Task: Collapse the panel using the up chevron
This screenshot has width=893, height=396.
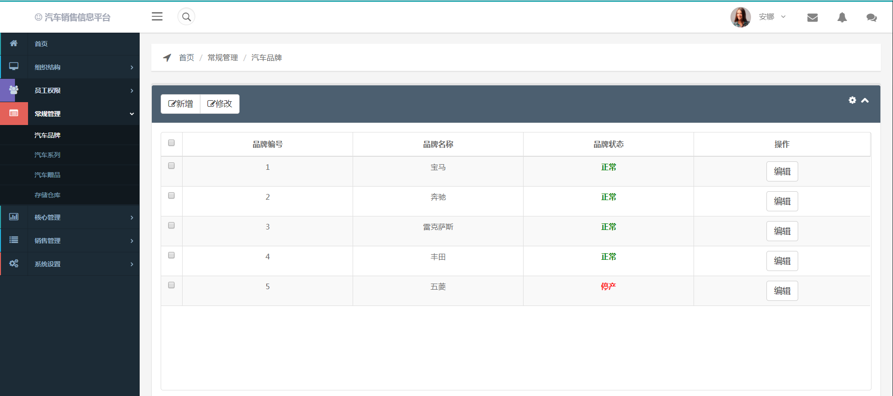Action: tap(865, 100)
